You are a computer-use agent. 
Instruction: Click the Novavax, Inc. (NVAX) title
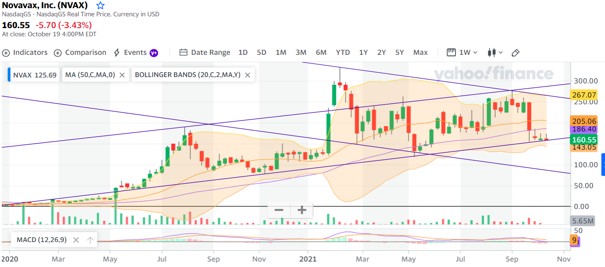45,5
